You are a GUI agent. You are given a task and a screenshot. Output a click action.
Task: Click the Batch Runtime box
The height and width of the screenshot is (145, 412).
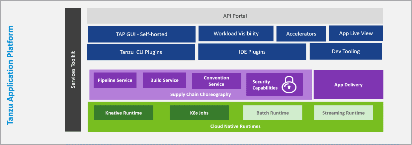pos(273,113)
